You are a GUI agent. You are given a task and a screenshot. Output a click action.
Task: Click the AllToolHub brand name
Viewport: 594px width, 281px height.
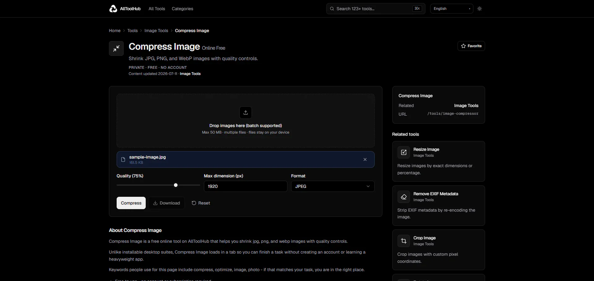[x=130, y=9]
